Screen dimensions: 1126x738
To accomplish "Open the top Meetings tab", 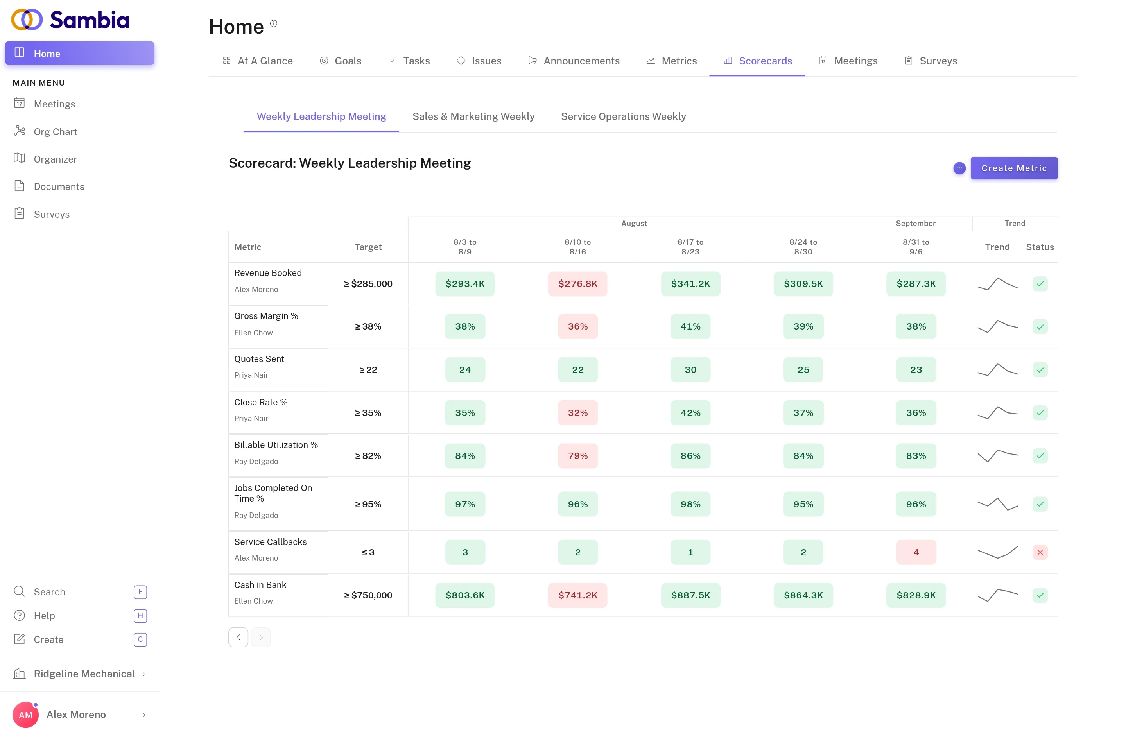I will click(848, 61).
